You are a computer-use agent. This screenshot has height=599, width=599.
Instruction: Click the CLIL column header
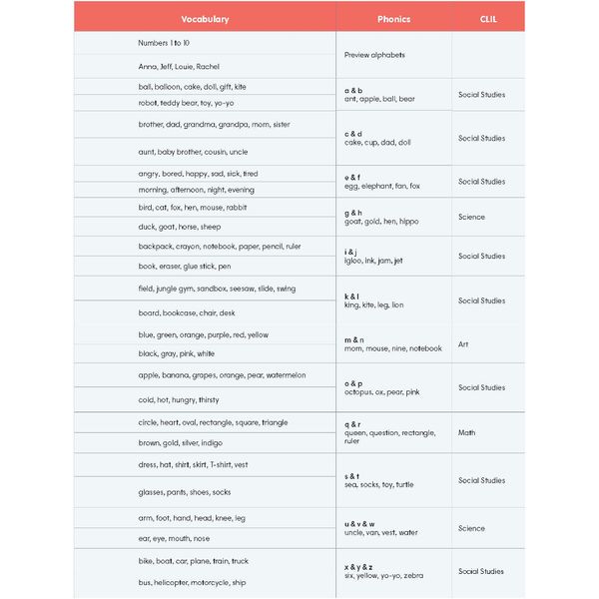tap(488, 19)
